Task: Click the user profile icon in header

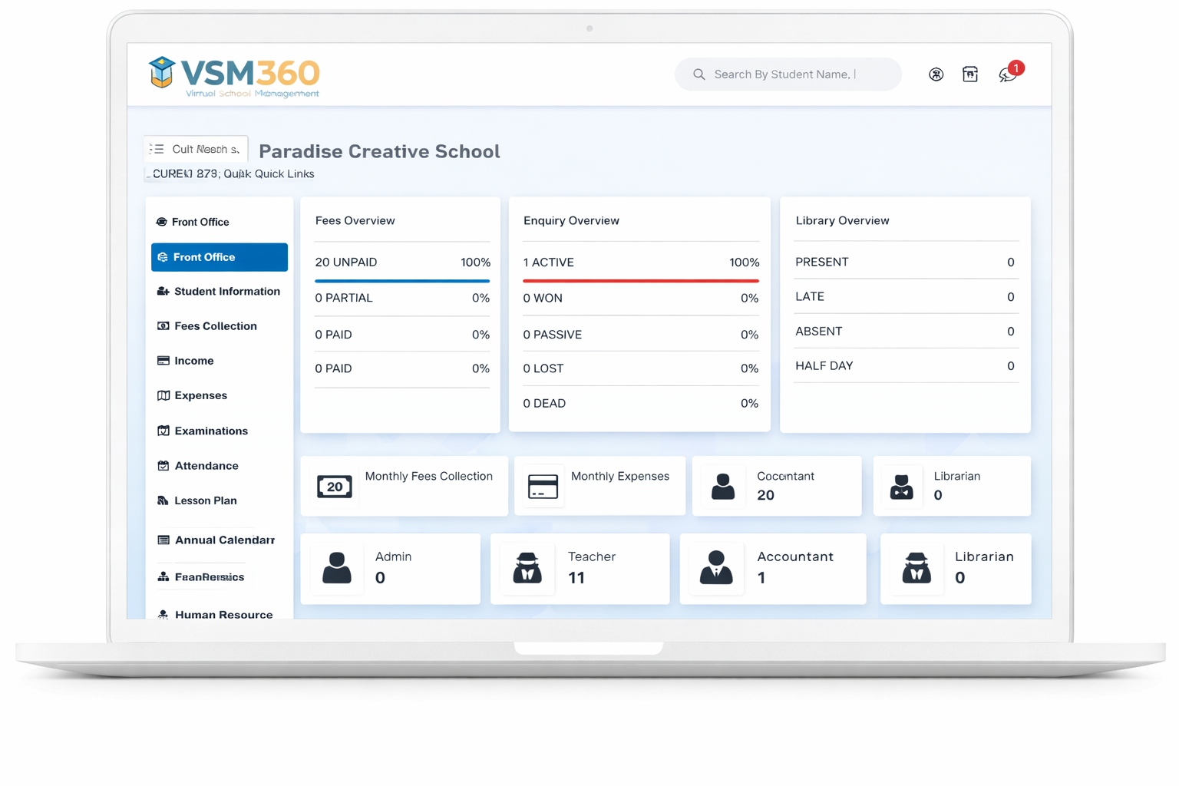Action: [x=936, y=74]
